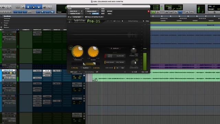Toggle the lookahead enable power icon

[137, 60]
